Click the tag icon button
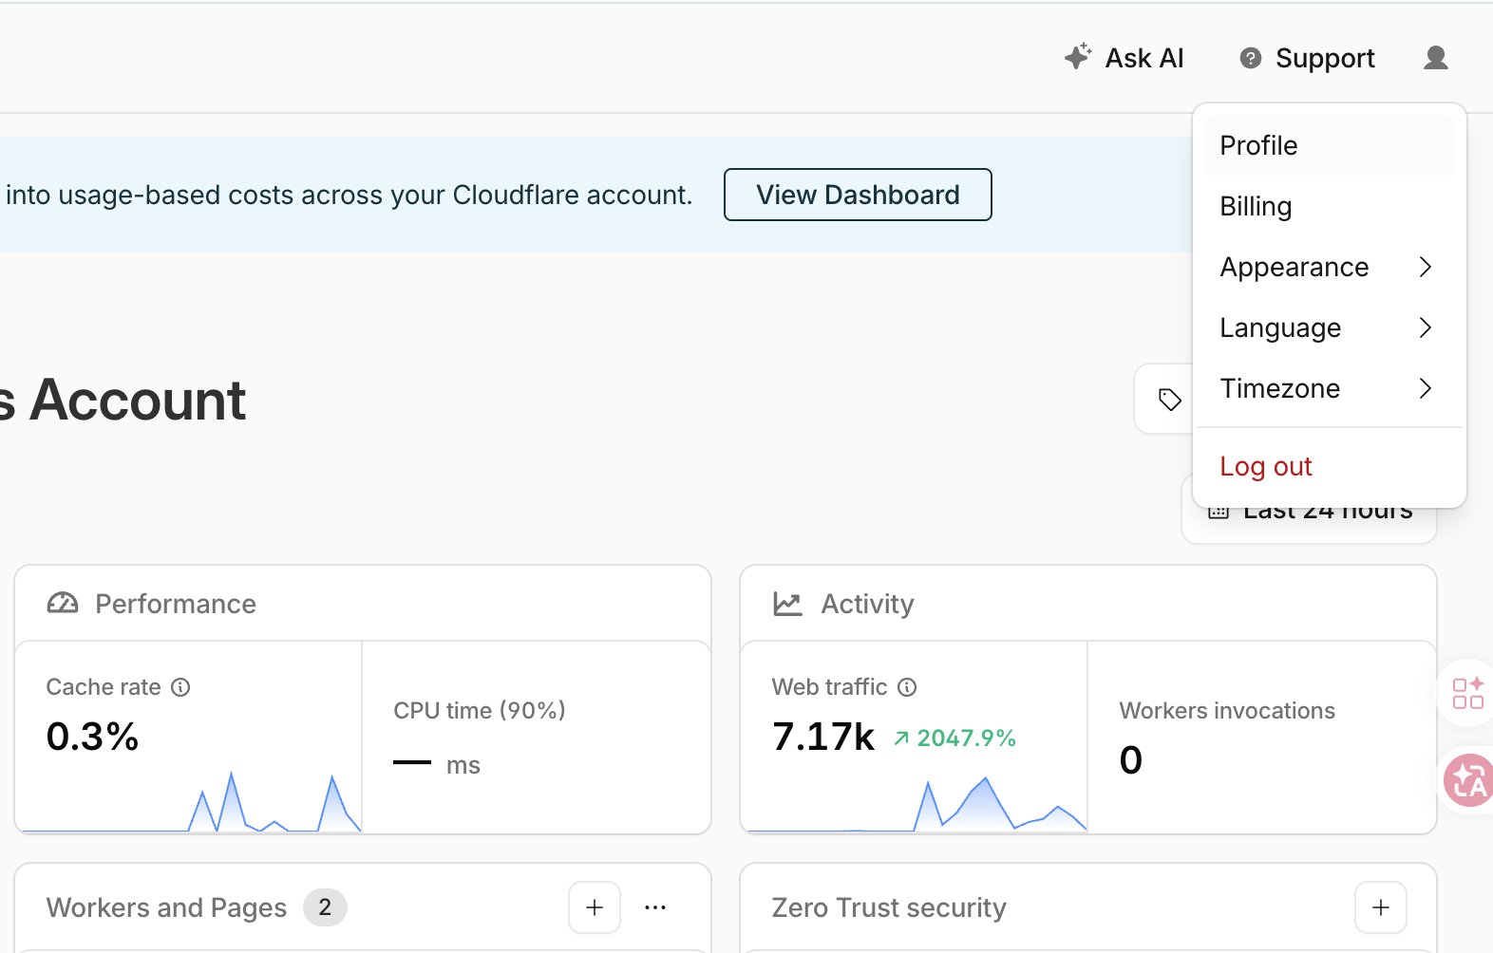 point(1169,400)
